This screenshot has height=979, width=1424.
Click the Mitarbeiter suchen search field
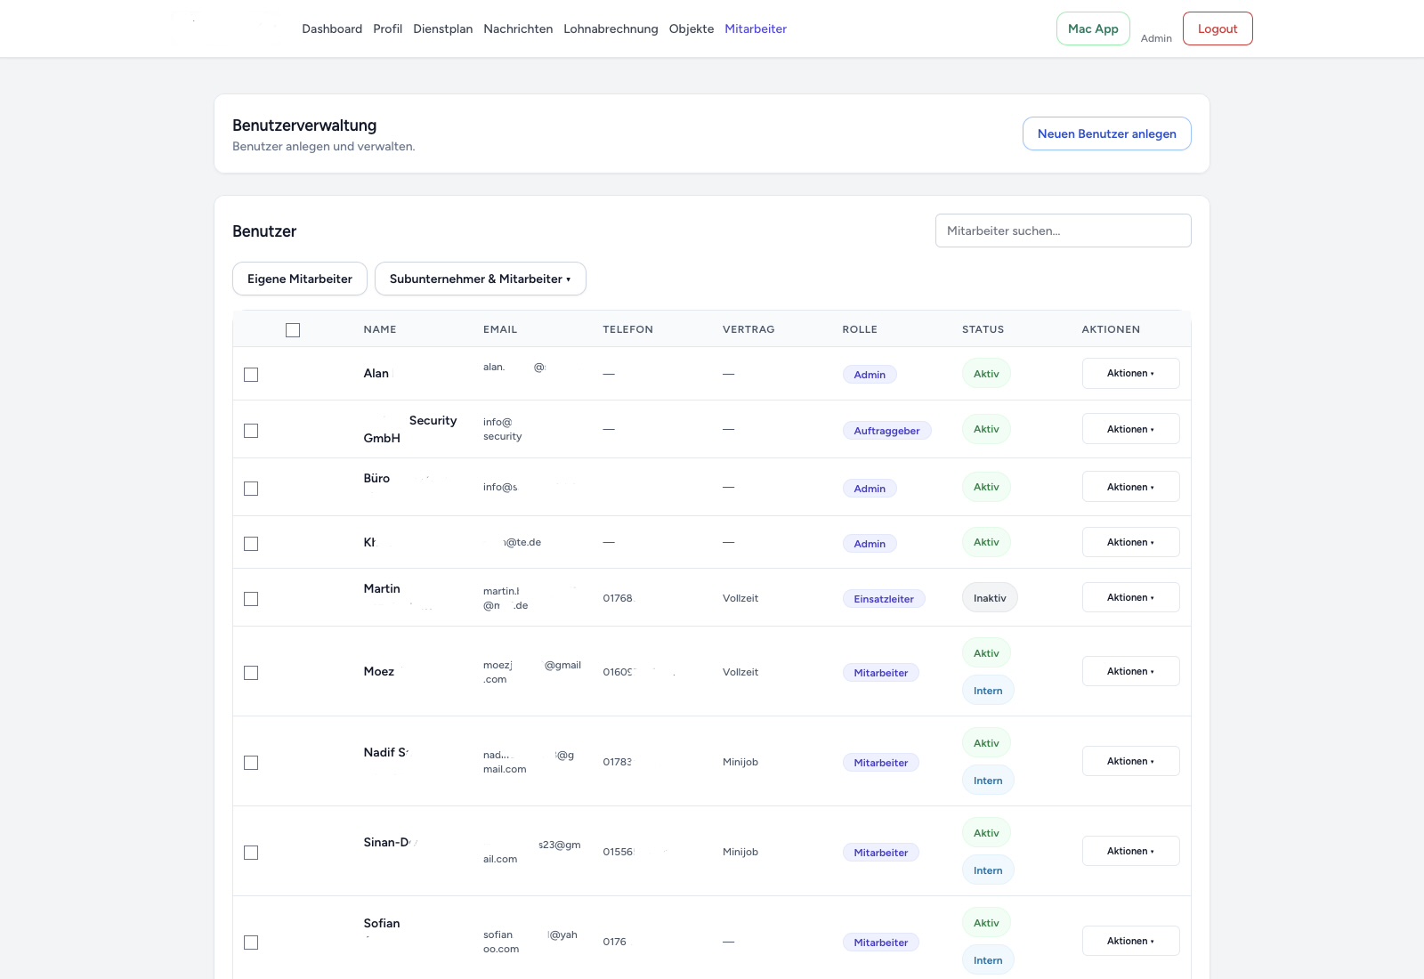point(1063,231)
